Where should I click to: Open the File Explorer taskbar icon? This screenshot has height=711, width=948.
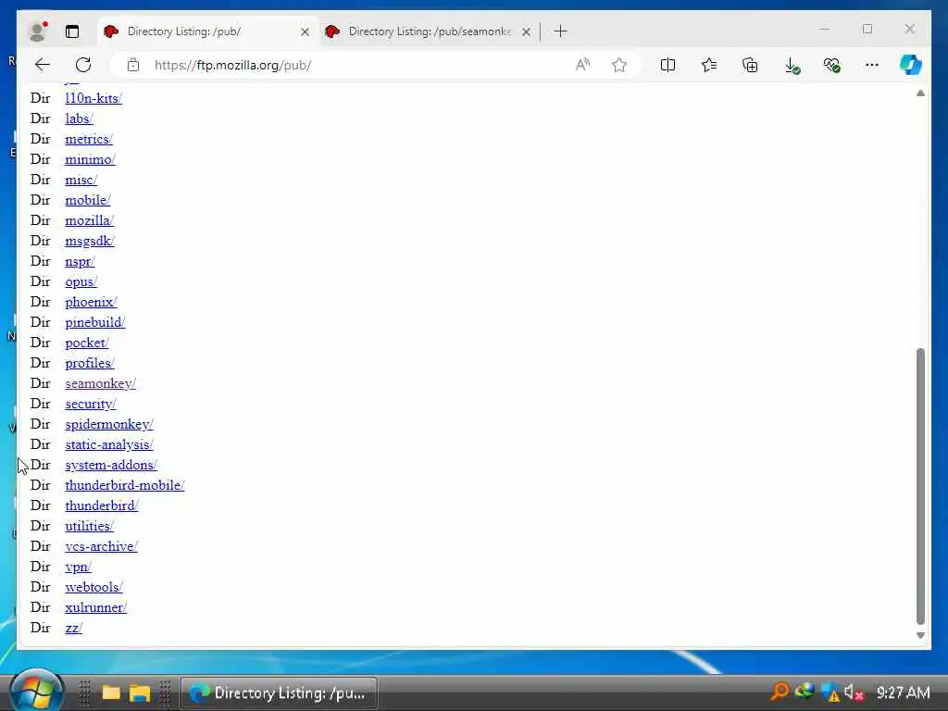tap(139, 692)
